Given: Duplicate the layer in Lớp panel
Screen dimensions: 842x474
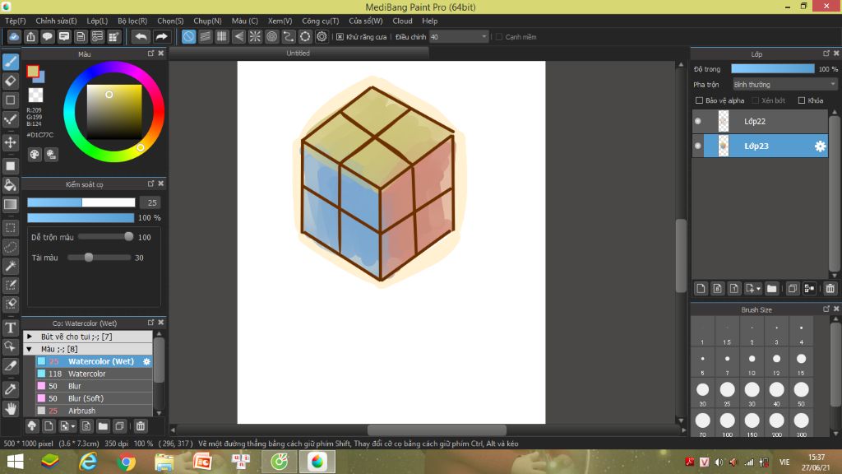Looking at the screenshot, I should [793, 289].
